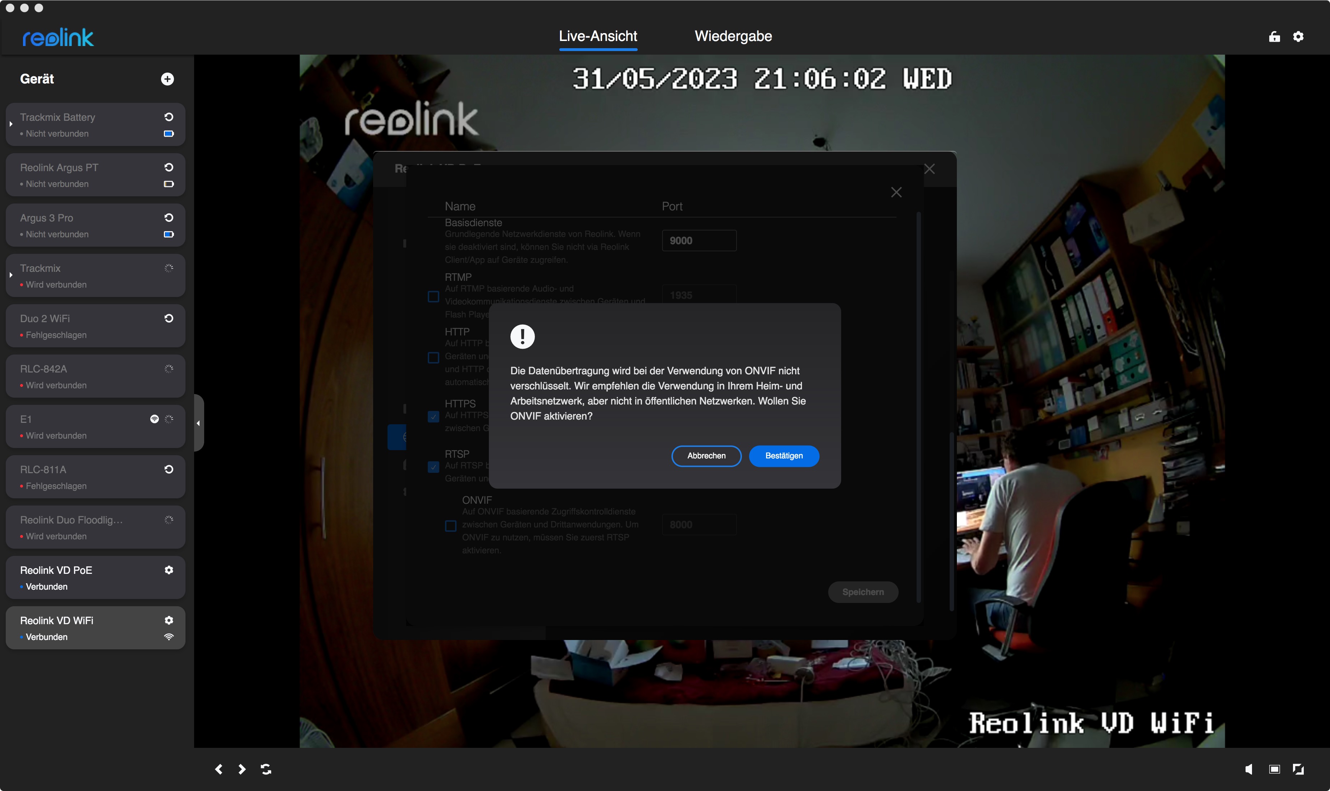Go to next page of camera views
The image size is (1330, 791).
pyautogui.click(x=242, y=769)
